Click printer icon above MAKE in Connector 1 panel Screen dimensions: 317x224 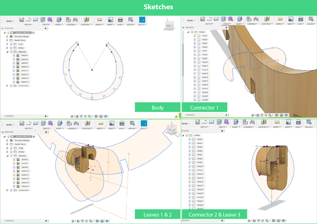click(x=301, y=19)
